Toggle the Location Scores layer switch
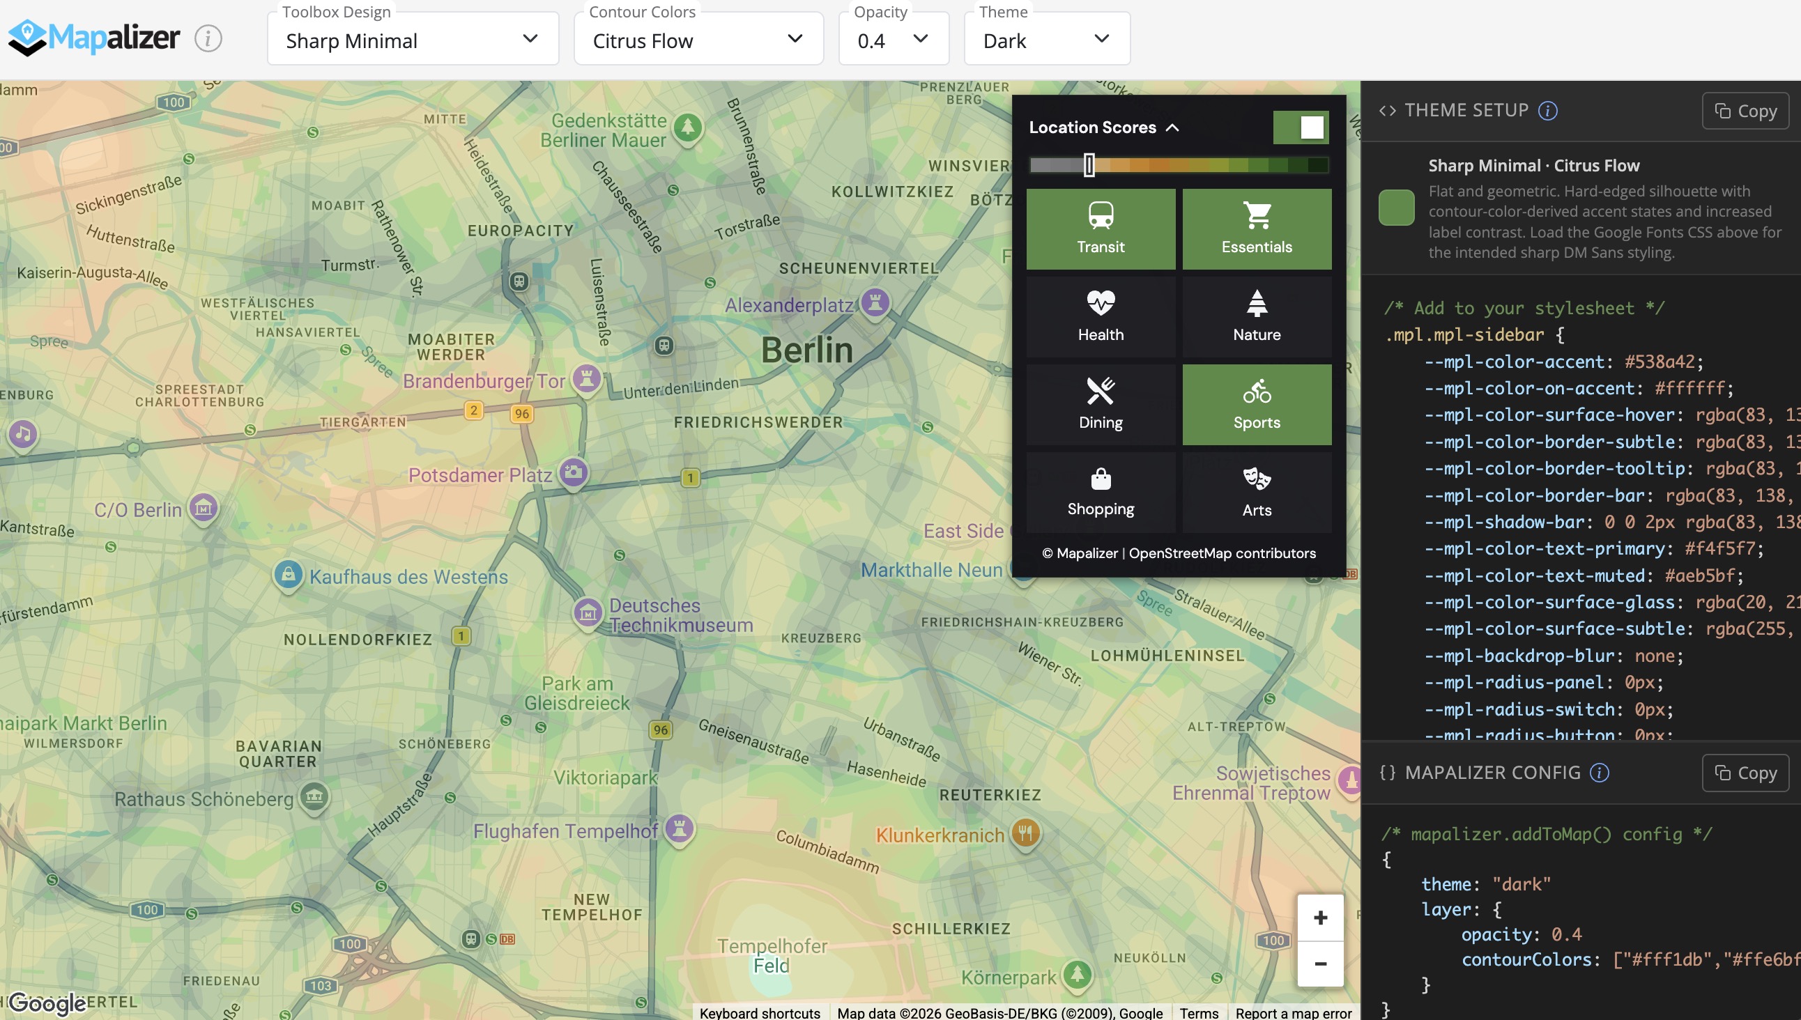This screenshot has width=1801, height=1020. tap(1301, 127)
